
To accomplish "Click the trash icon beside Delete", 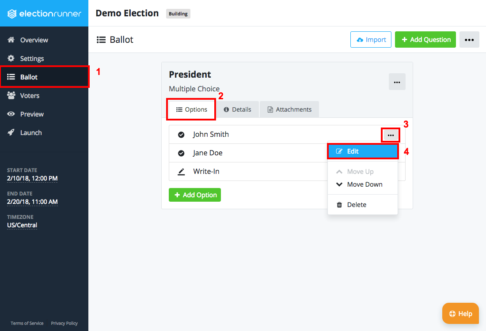I will pyautogui.click(x=339, y=205).
